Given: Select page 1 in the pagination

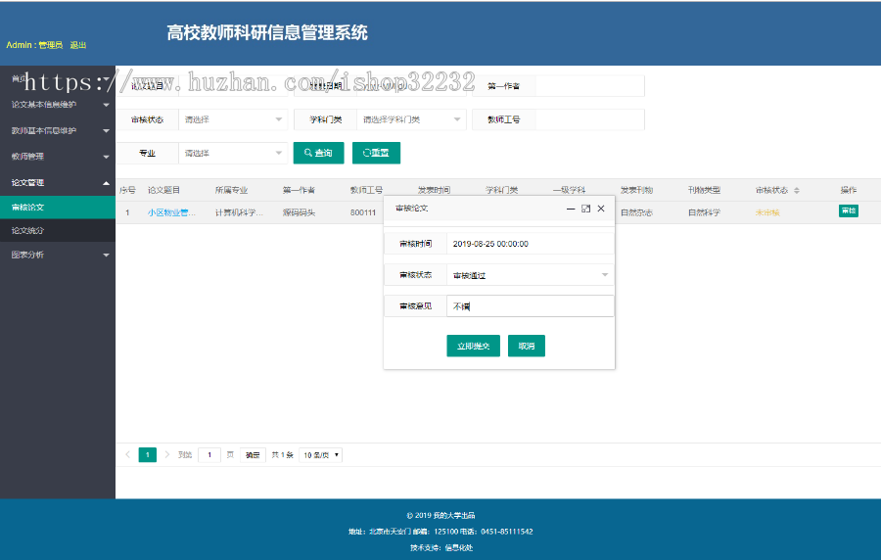Looking at the screenshot, I should pos(147,455).
